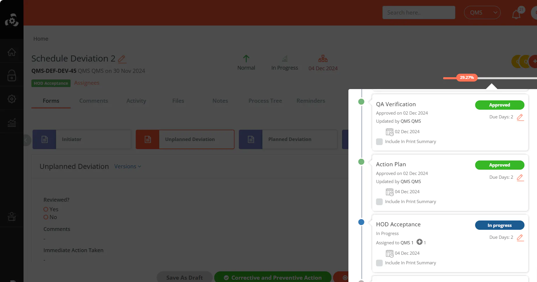Viewport: 537px width, 282px height.
Task: Click the Normal priority arrow icon
Action: coord(246,59)
